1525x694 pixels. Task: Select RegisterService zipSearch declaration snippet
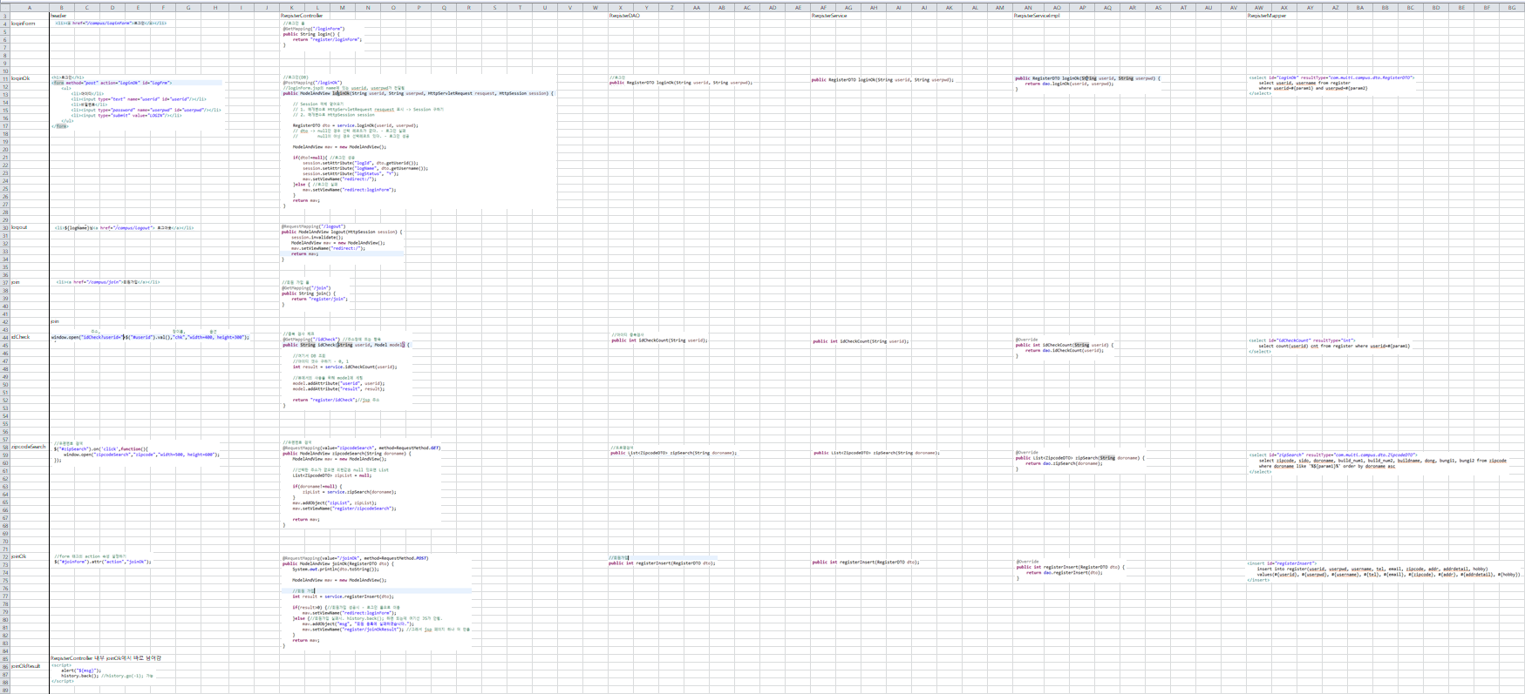point(876,453)
